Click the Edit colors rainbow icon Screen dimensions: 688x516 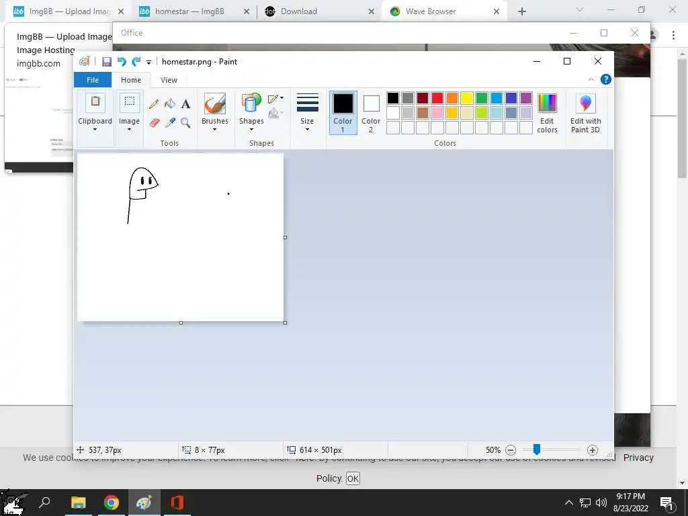pos(547,103)
